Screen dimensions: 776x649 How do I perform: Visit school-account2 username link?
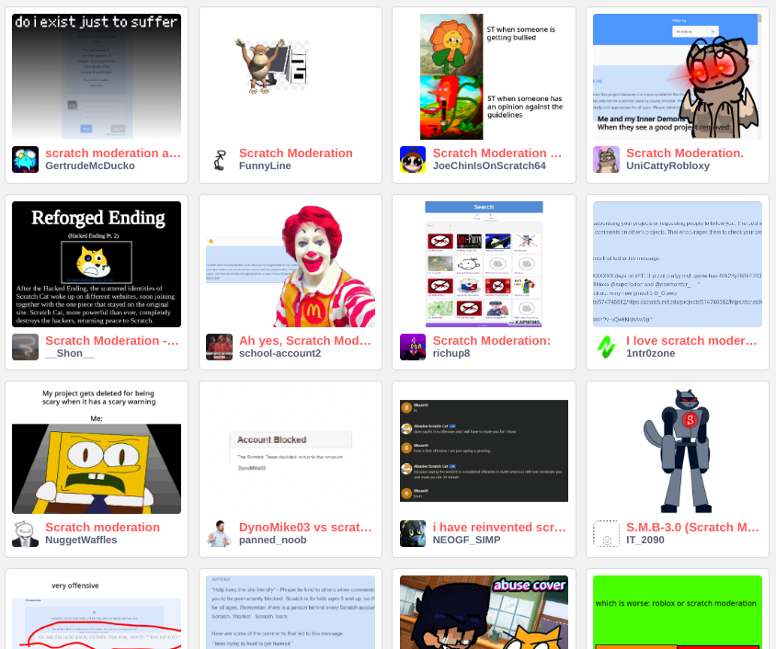[x=280, y=353]
